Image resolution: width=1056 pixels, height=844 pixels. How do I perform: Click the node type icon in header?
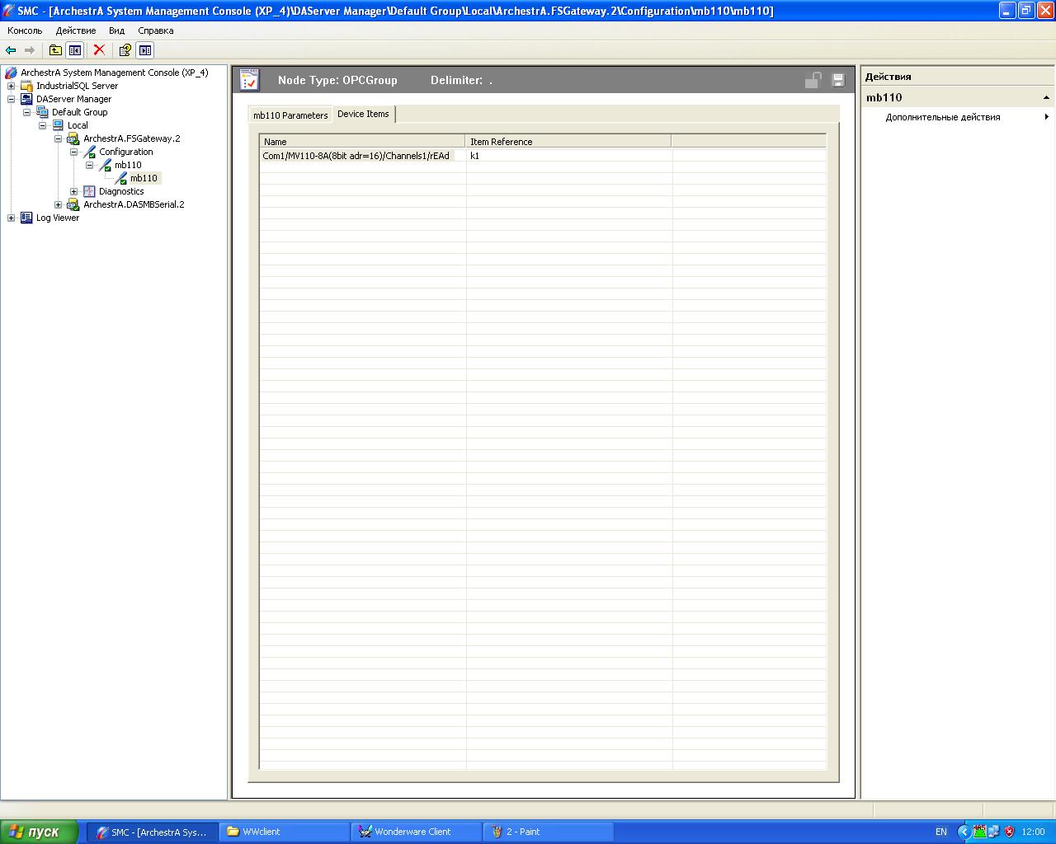[249, 80]
